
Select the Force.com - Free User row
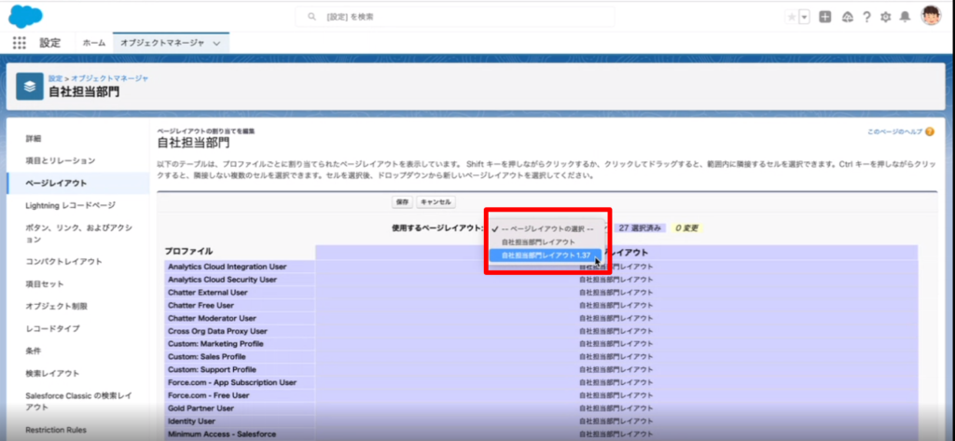541,395
